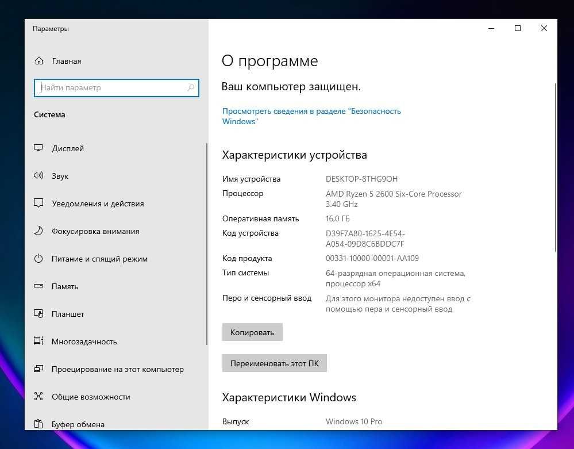This screenshot has height=449, width=574.
Task: Click the main content vertical scrollbar
Action: point(556,167)
